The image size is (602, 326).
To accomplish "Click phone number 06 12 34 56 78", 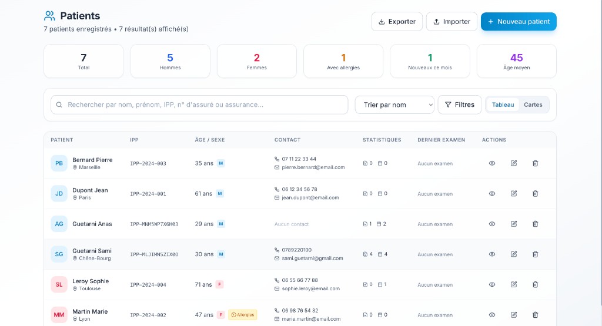I will [x=299, y=190].
